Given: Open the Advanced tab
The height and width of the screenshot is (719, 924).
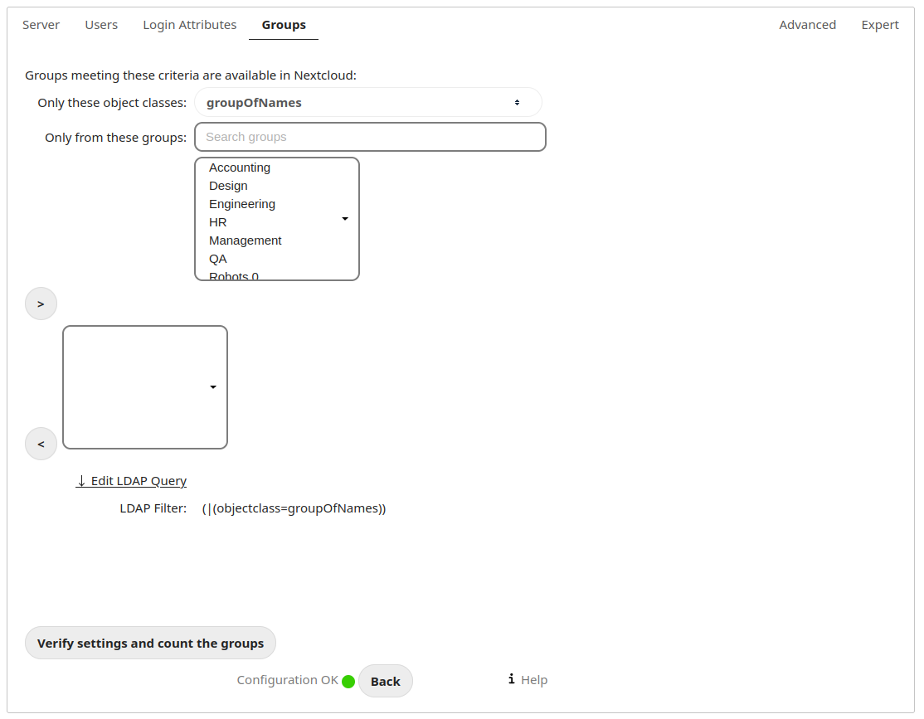Looking at the screenshot, I should tap(807, 25).
